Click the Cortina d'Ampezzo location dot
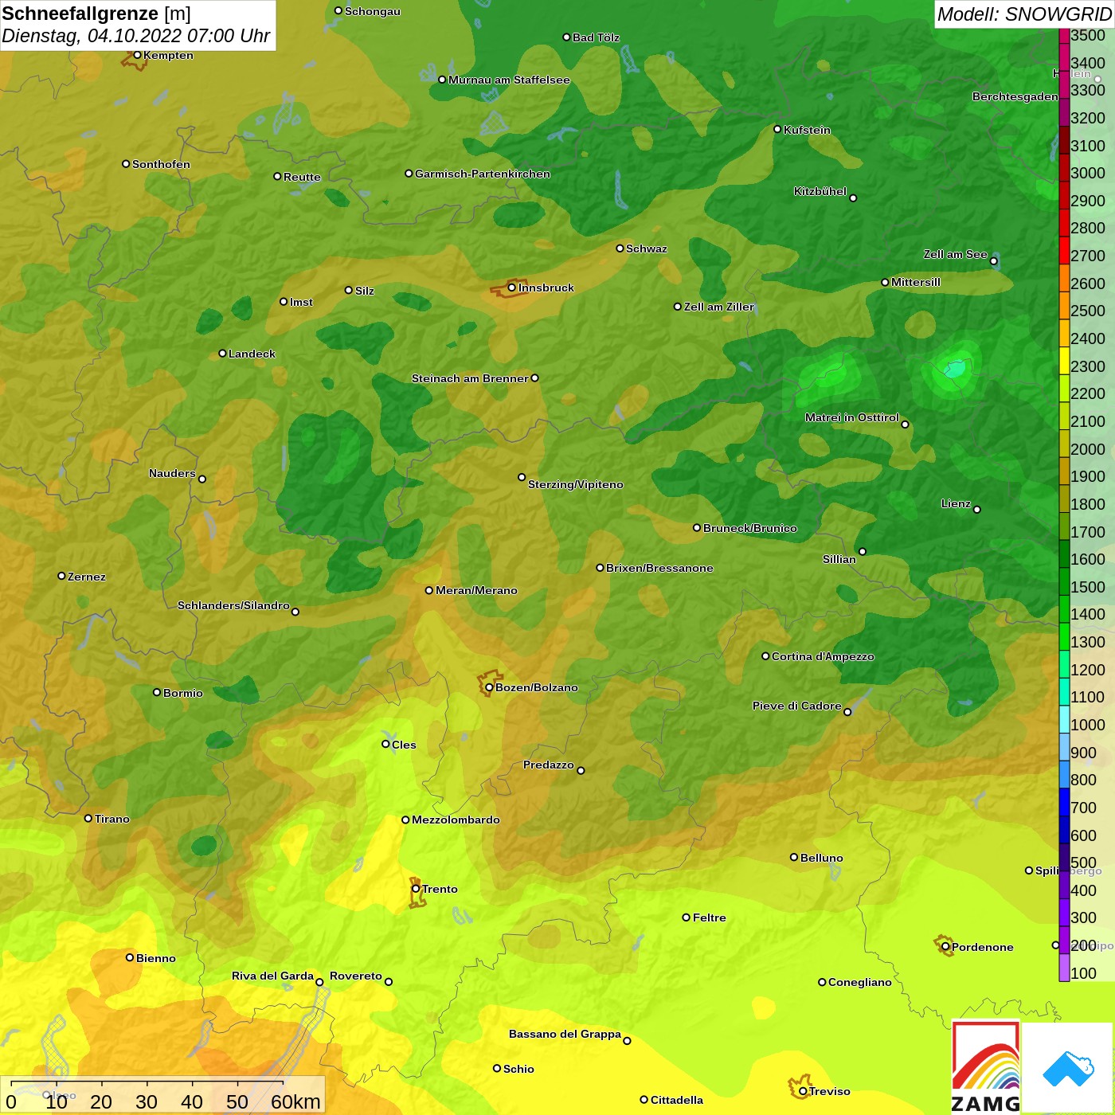Image resolution: width=1115 pixels, height=1115 pixels. 765,656
